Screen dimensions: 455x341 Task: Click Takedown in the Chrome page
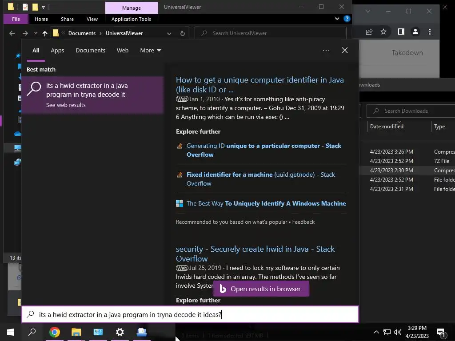407,53
